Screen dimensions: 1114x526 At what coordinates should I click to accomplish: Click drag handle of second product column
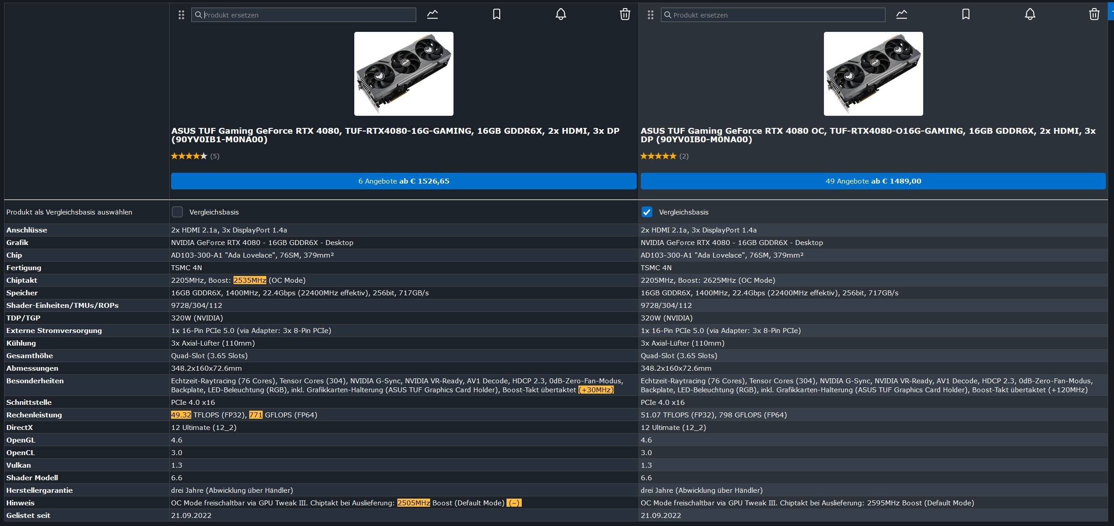(651, 15)
